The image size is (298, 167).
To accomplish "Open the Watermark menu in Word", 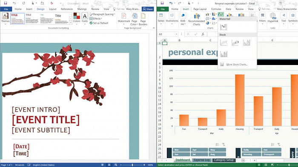I will point(124,19).
